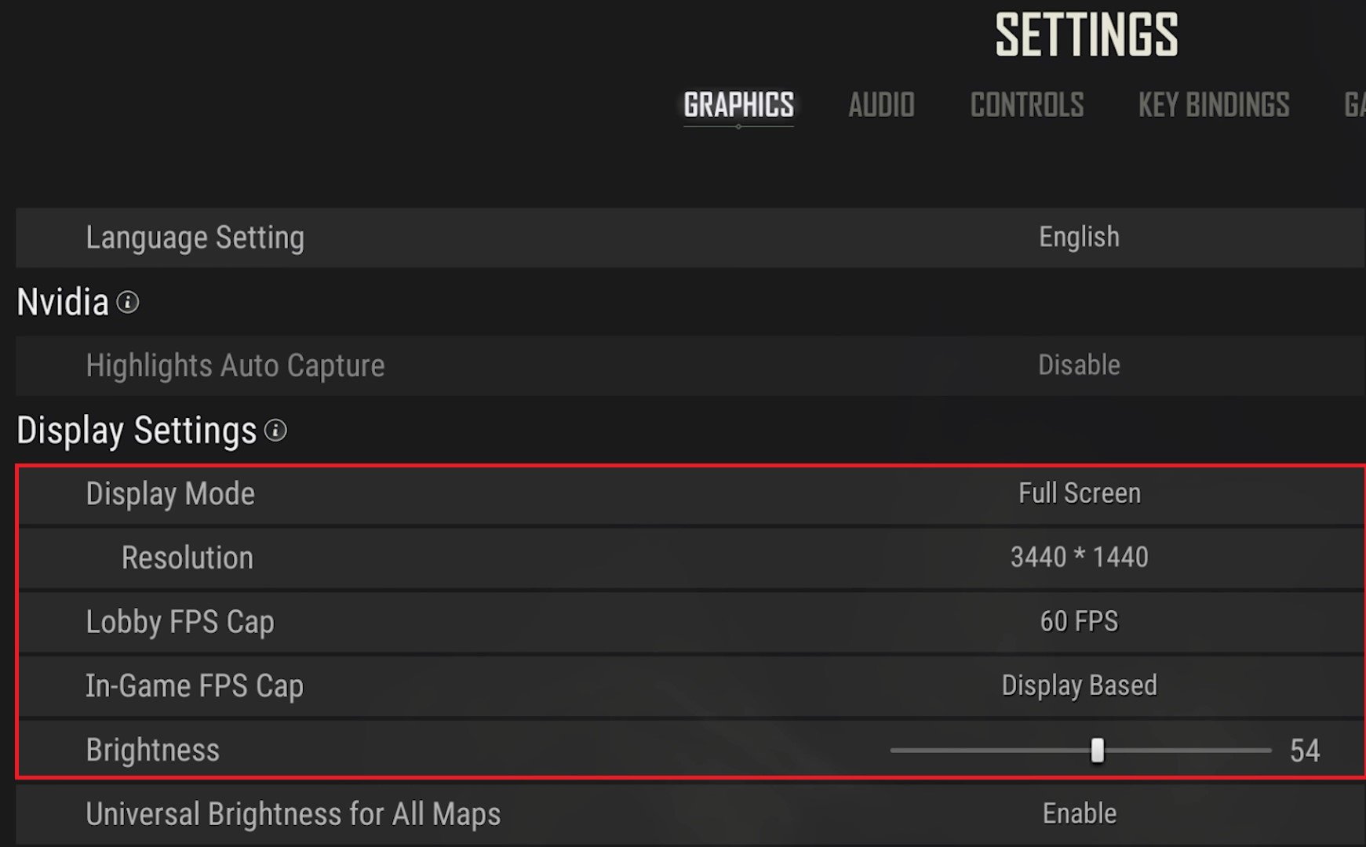Open the Controls tab

(1027, 105)
